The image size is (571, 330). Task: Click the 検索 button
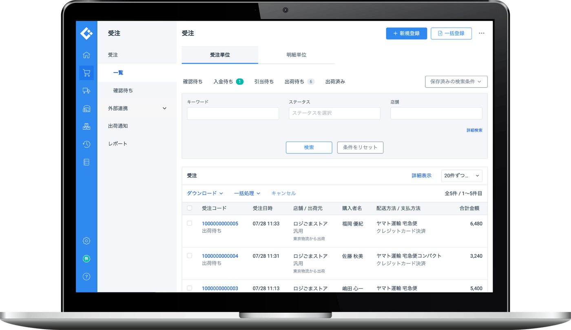(309, 147)
